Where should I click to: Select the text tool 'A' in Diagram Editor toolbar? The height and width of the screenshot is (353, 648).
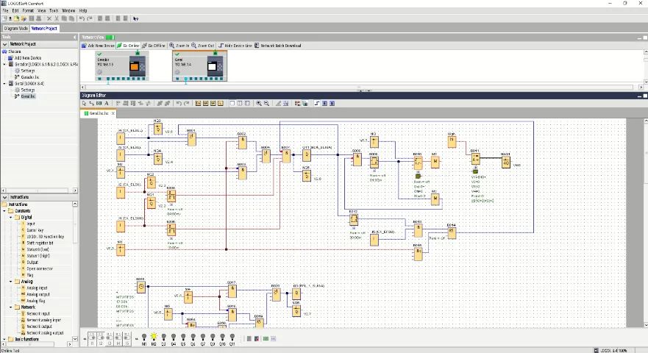[x=106, y=104]
